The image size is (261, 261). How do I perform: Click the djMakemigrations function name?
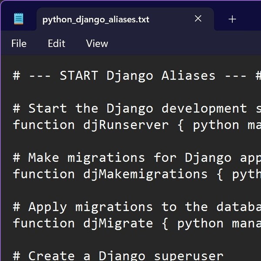click(x=145, y=174)
